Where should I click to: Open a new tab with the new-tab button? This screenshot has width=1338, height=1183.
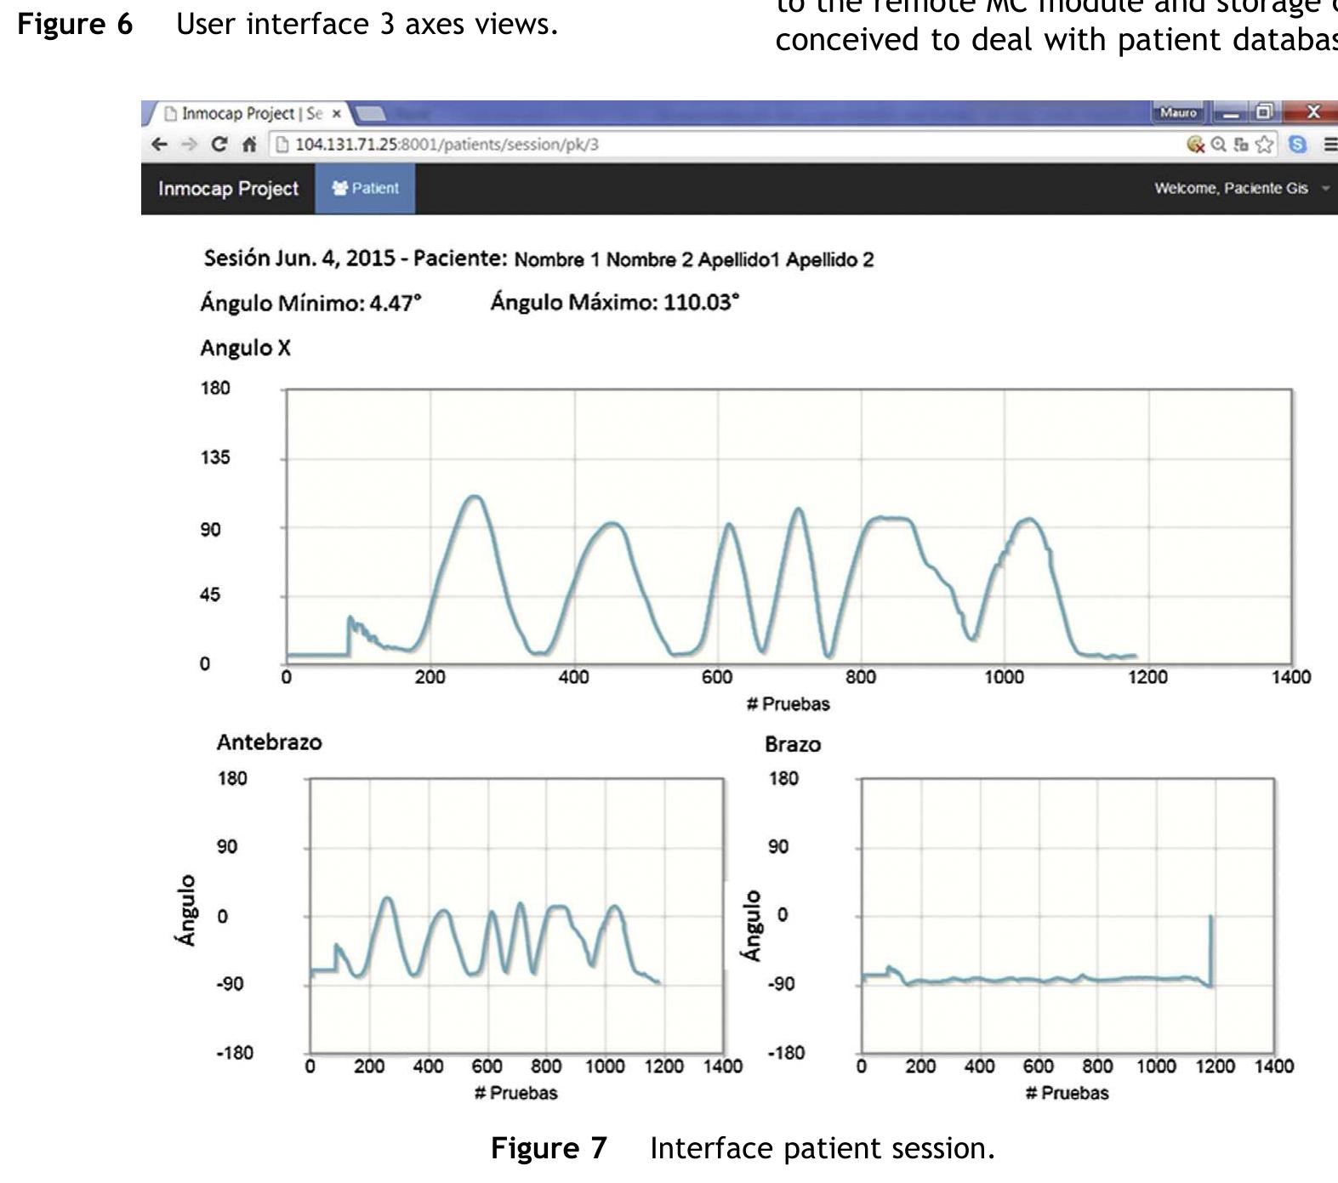point(370,113)
